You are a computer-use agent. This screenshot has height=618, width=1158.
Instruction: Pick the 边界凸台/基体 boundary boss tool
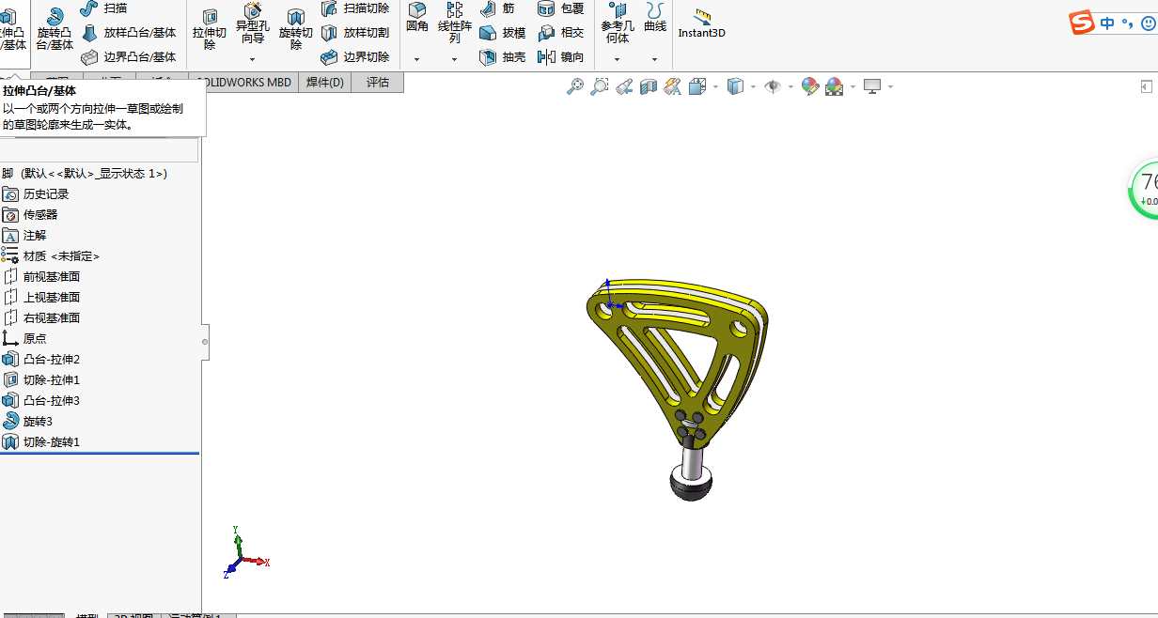129,57
